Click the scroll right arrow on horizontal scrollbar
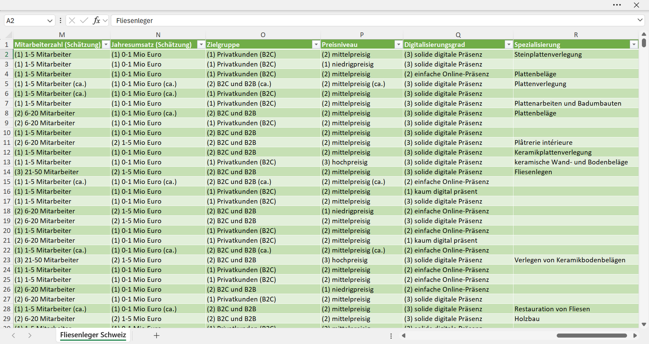 (635, 335)
